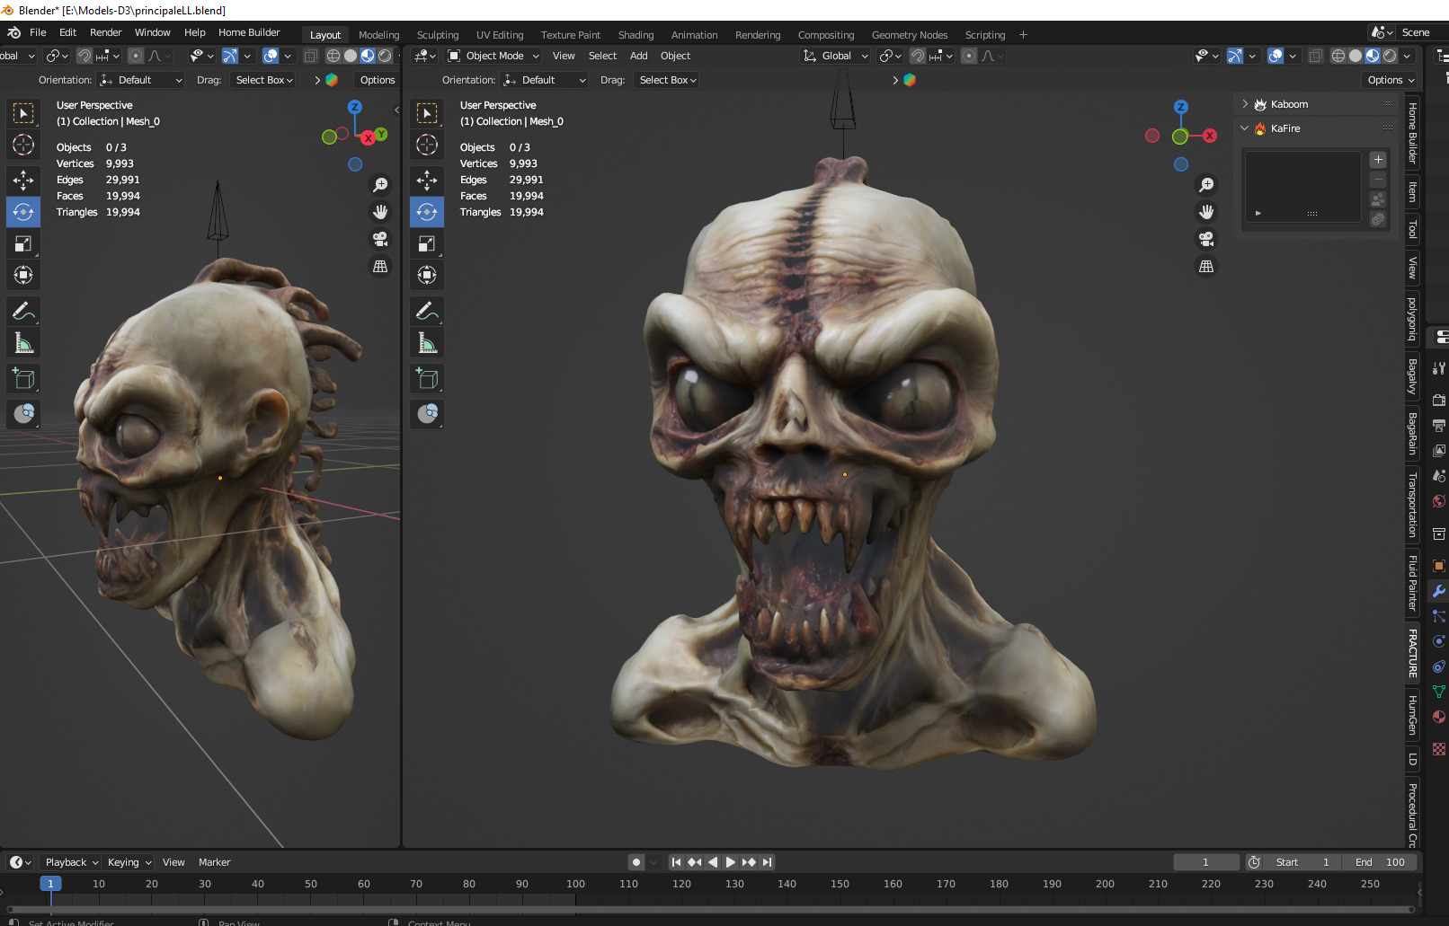Toggle X-ray in right viewport header
Image resolution: width=1449 pixels, height=926 pixels.
click(x=1315, y=56)
